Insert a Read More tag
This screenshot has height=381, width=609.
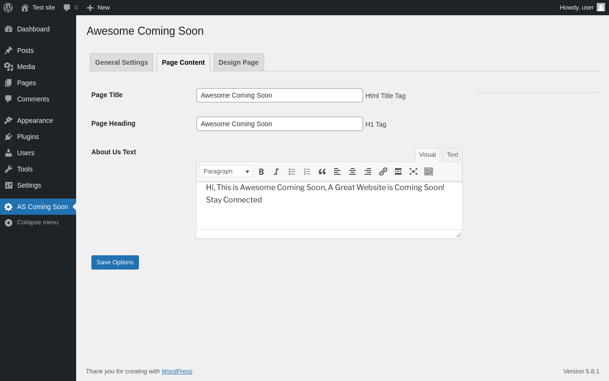coord(398,171)
